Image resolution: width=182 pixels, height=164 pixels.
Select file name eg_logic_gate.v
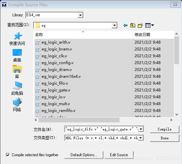56,90
